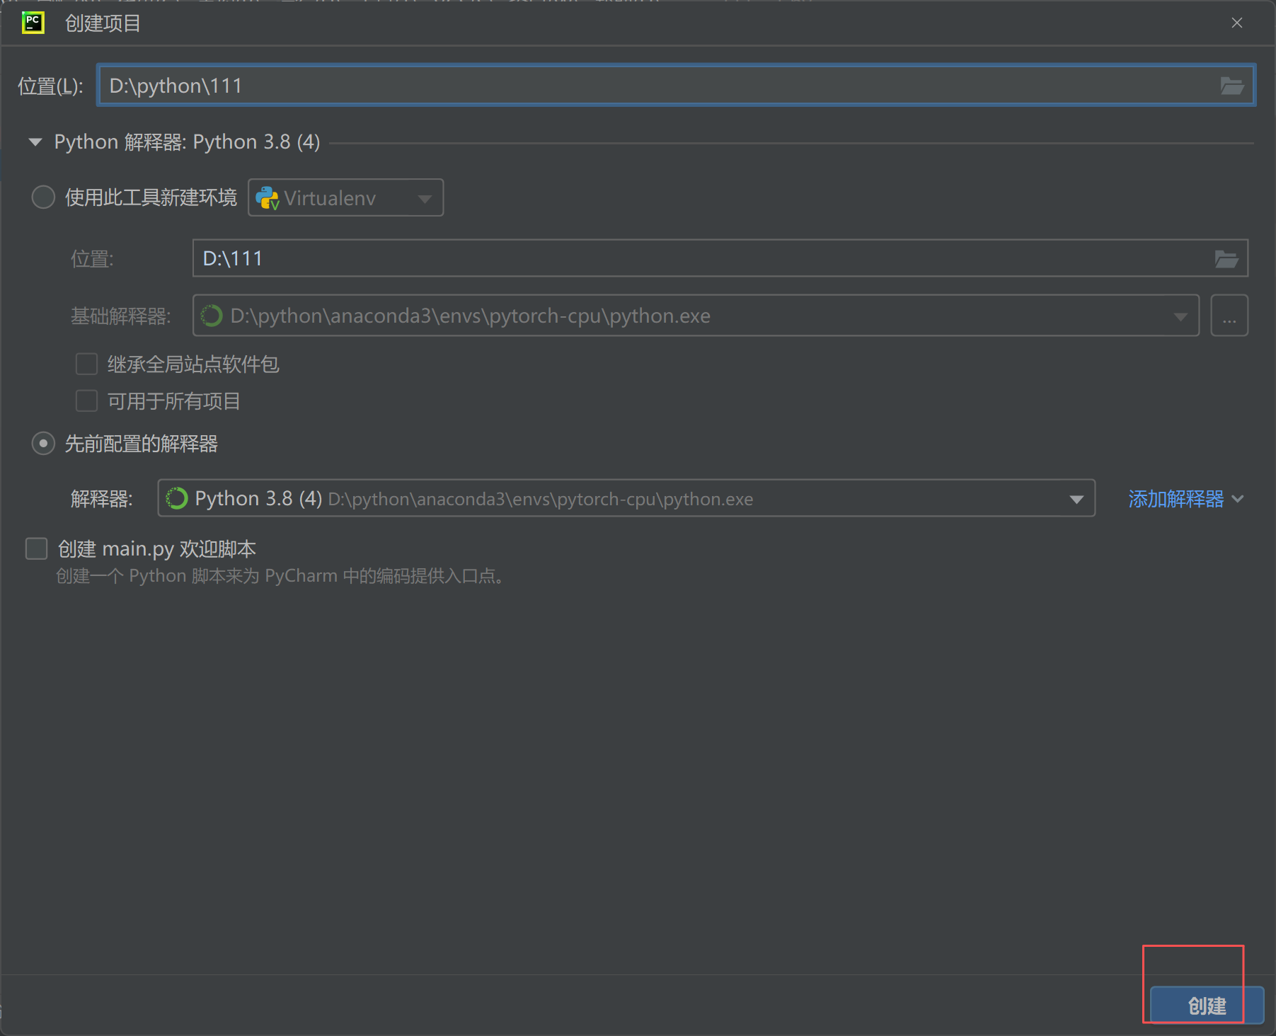Click the interpreter icon before Python 3.8 (4)
The width and height of the screenshot is (1276, 1036).
(176, 498)
